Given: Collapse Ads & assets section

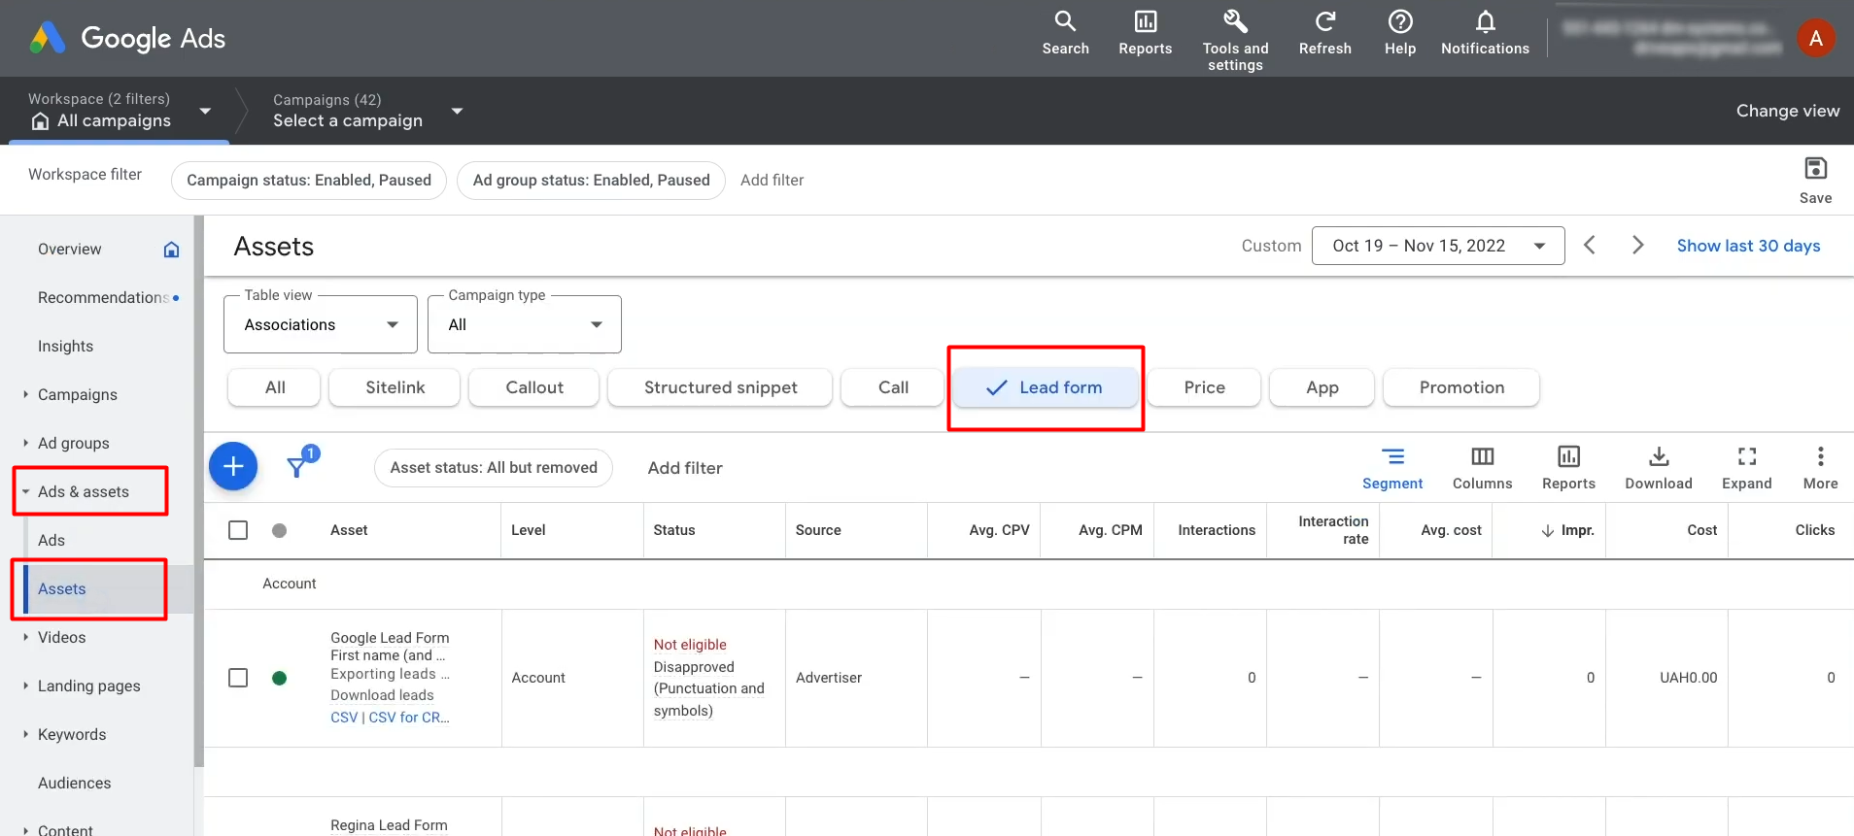Looking at the screenshot, I should point(25,491).
